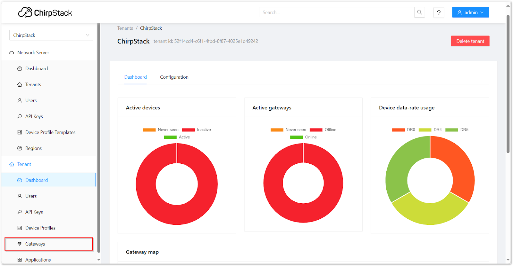Click the Delete tenant button
The width and height of the screenshot is (513, 266).
click(470, 41)
